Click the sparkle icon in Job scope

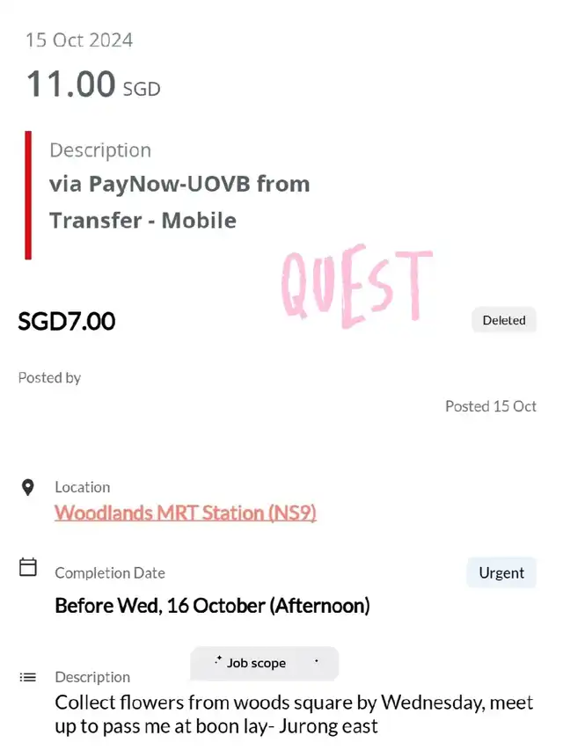(218, 660)
